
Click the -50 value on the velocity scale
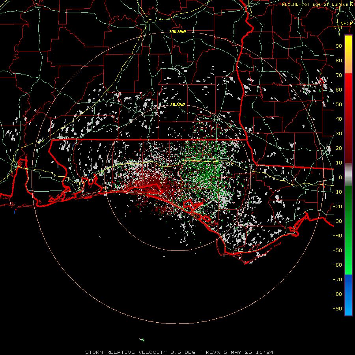click(x=337, y=250)
